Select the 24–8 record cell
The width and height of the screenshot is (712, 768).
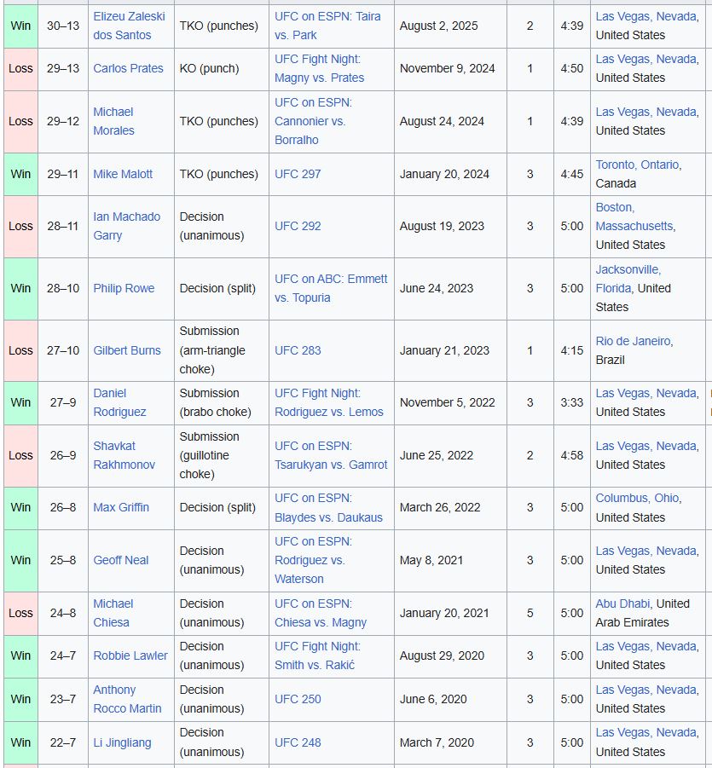(x=63, y=614)
